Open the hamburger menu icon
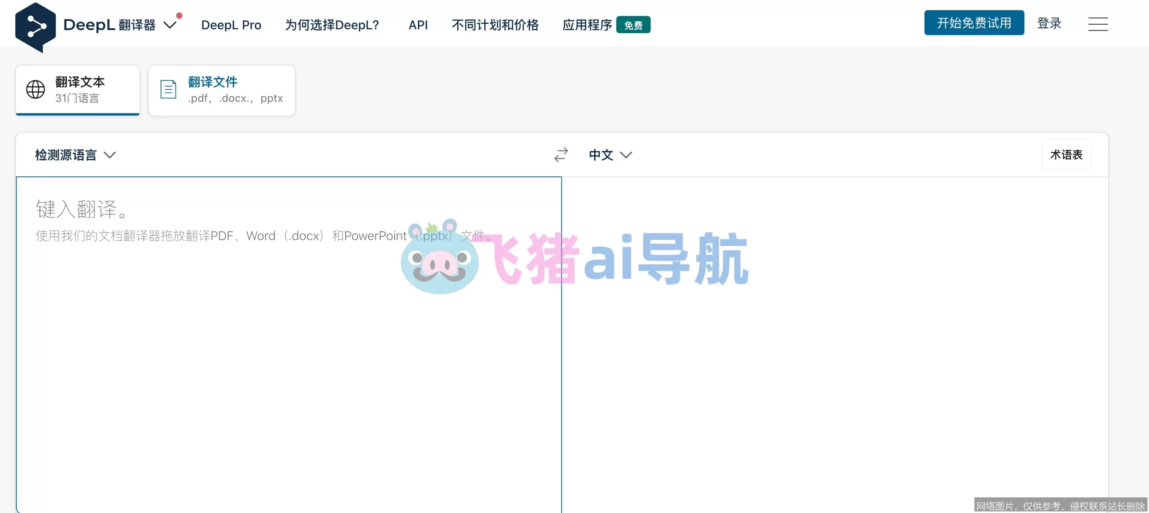Image resolution: width=1149 pixels, height=513 pixels. [x=1098, y=24]
